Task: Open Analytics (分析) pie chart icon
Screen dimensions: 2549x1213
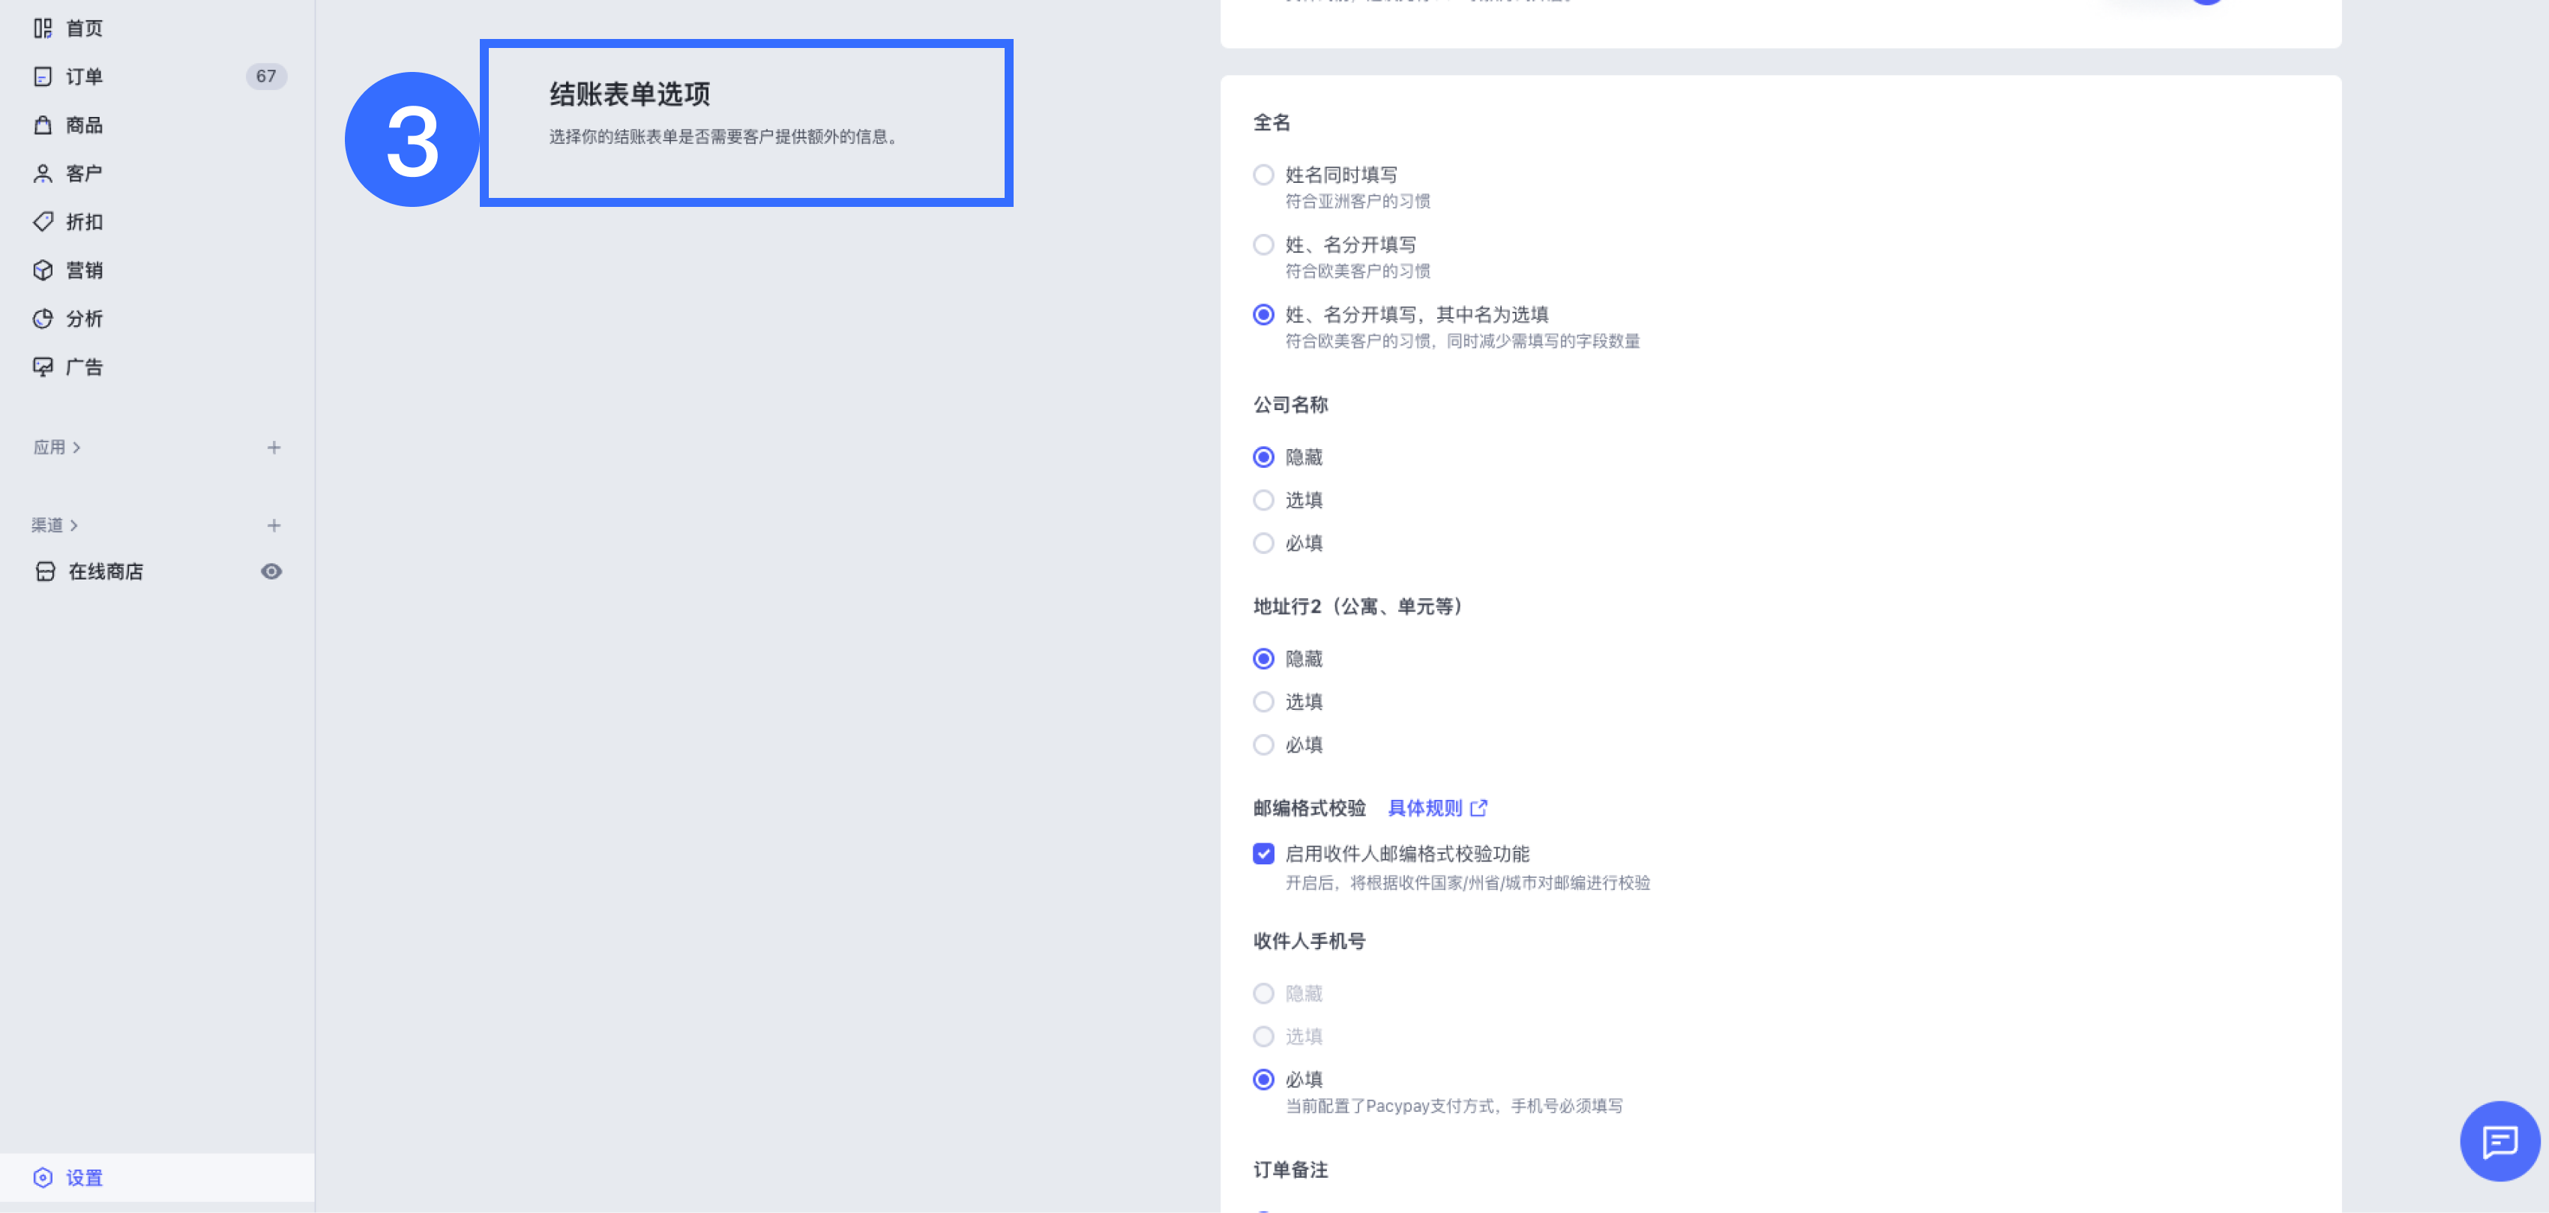Action: pyautogui.click(x=43, y=319)
